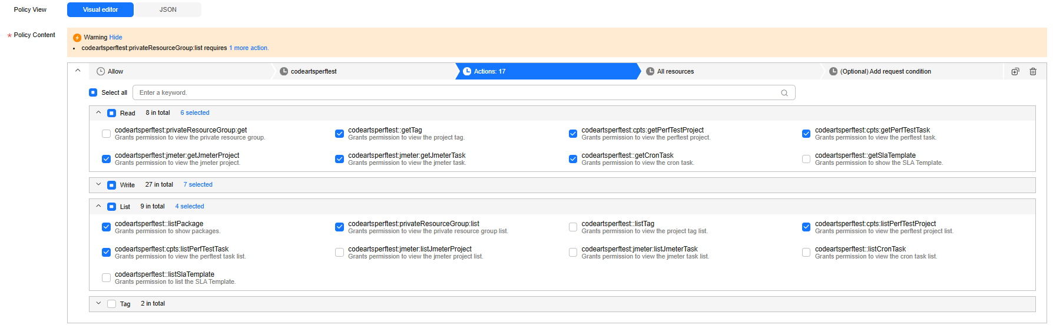Click the codeartsperftest service step icon
1053x328 pixels.
(284, 71)
